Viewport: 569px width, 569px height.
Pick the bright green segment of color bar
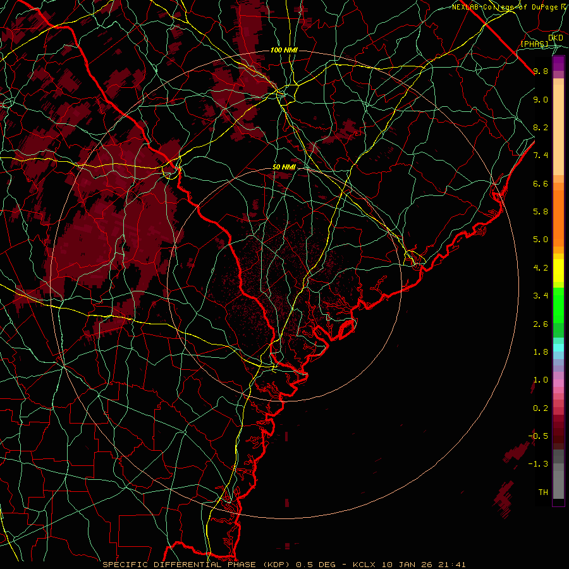point(558,305)
